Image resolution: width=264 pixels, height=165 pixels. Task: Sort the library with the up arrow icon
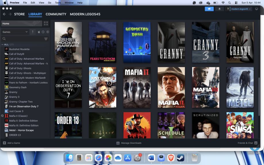(x=33, y=32)
